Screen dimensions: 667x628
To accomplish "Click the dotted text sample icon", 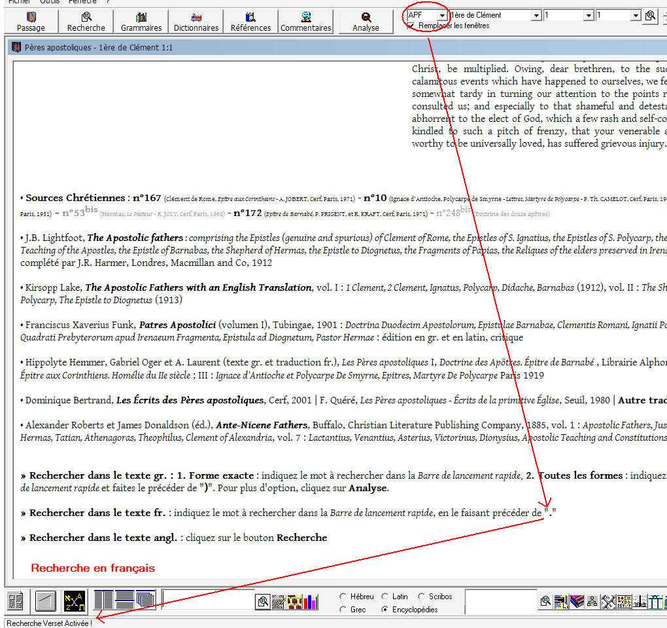I will pos(640,602).
